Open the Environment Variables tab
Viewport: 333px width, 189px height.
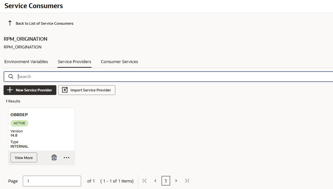pos(26,61)
